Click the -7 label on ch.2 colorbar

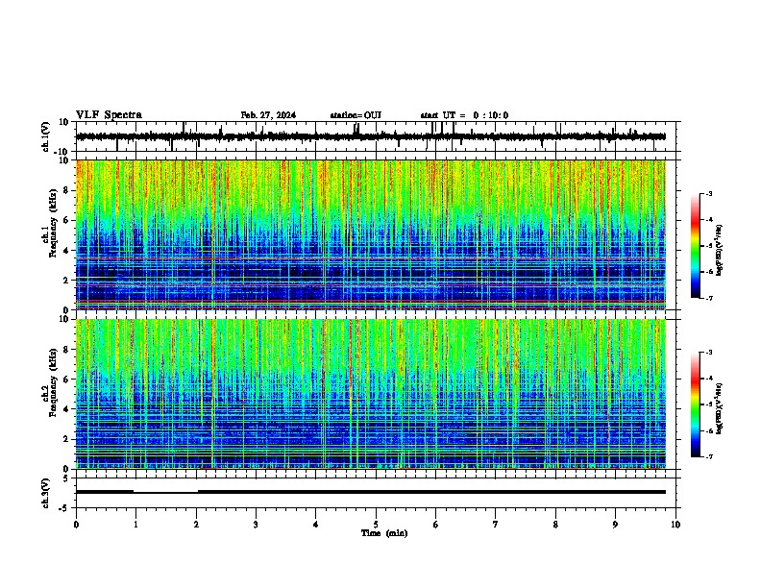(x=709, y=457)
